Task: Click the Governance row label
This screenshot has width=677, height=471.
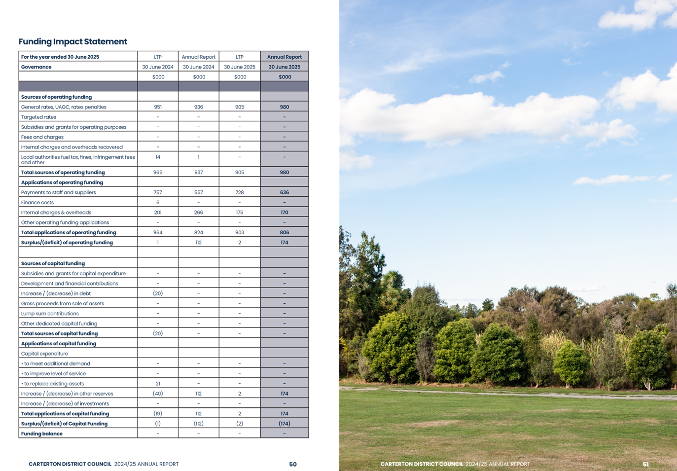Action: 36,67
